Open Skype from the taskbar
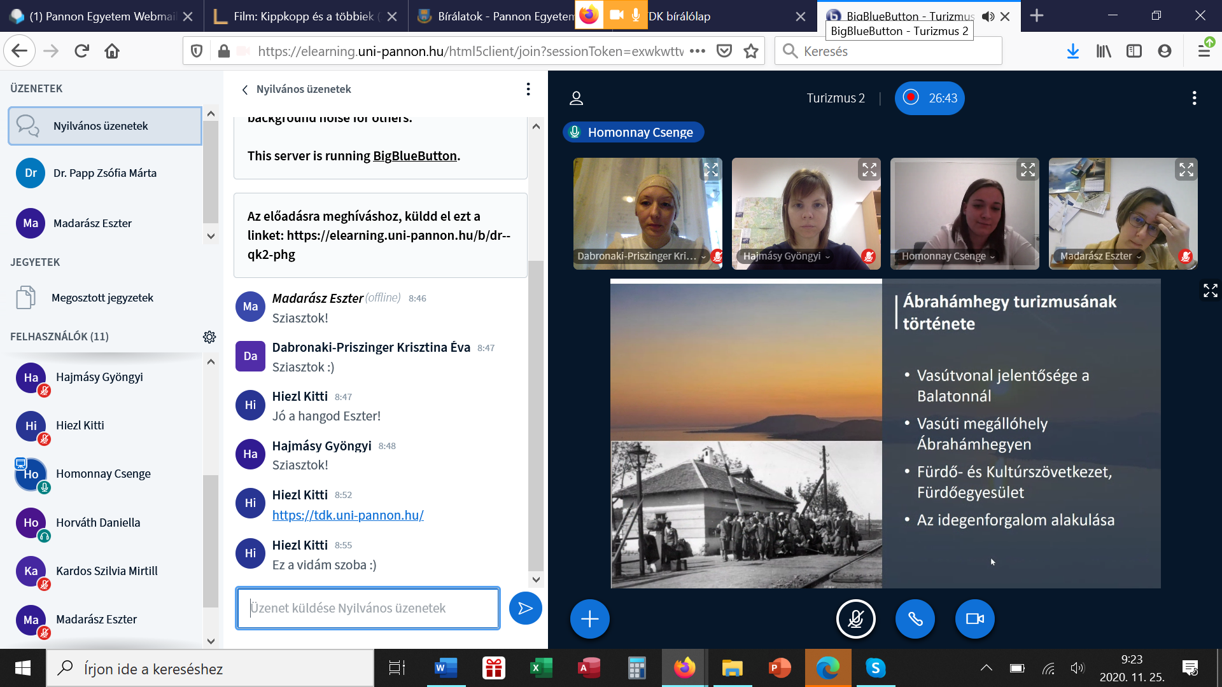 pyautogui.click(x=875, y=668)
